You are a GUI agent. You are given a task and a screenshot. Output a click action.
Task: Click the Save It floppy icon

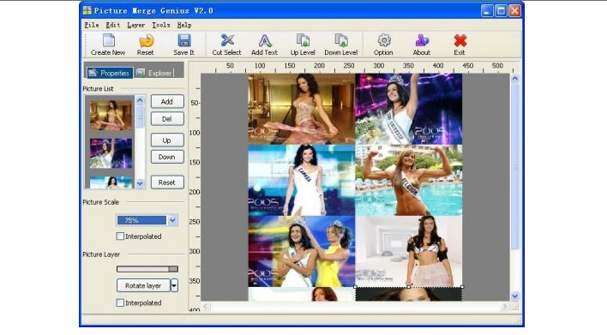[x=183, y=40]
